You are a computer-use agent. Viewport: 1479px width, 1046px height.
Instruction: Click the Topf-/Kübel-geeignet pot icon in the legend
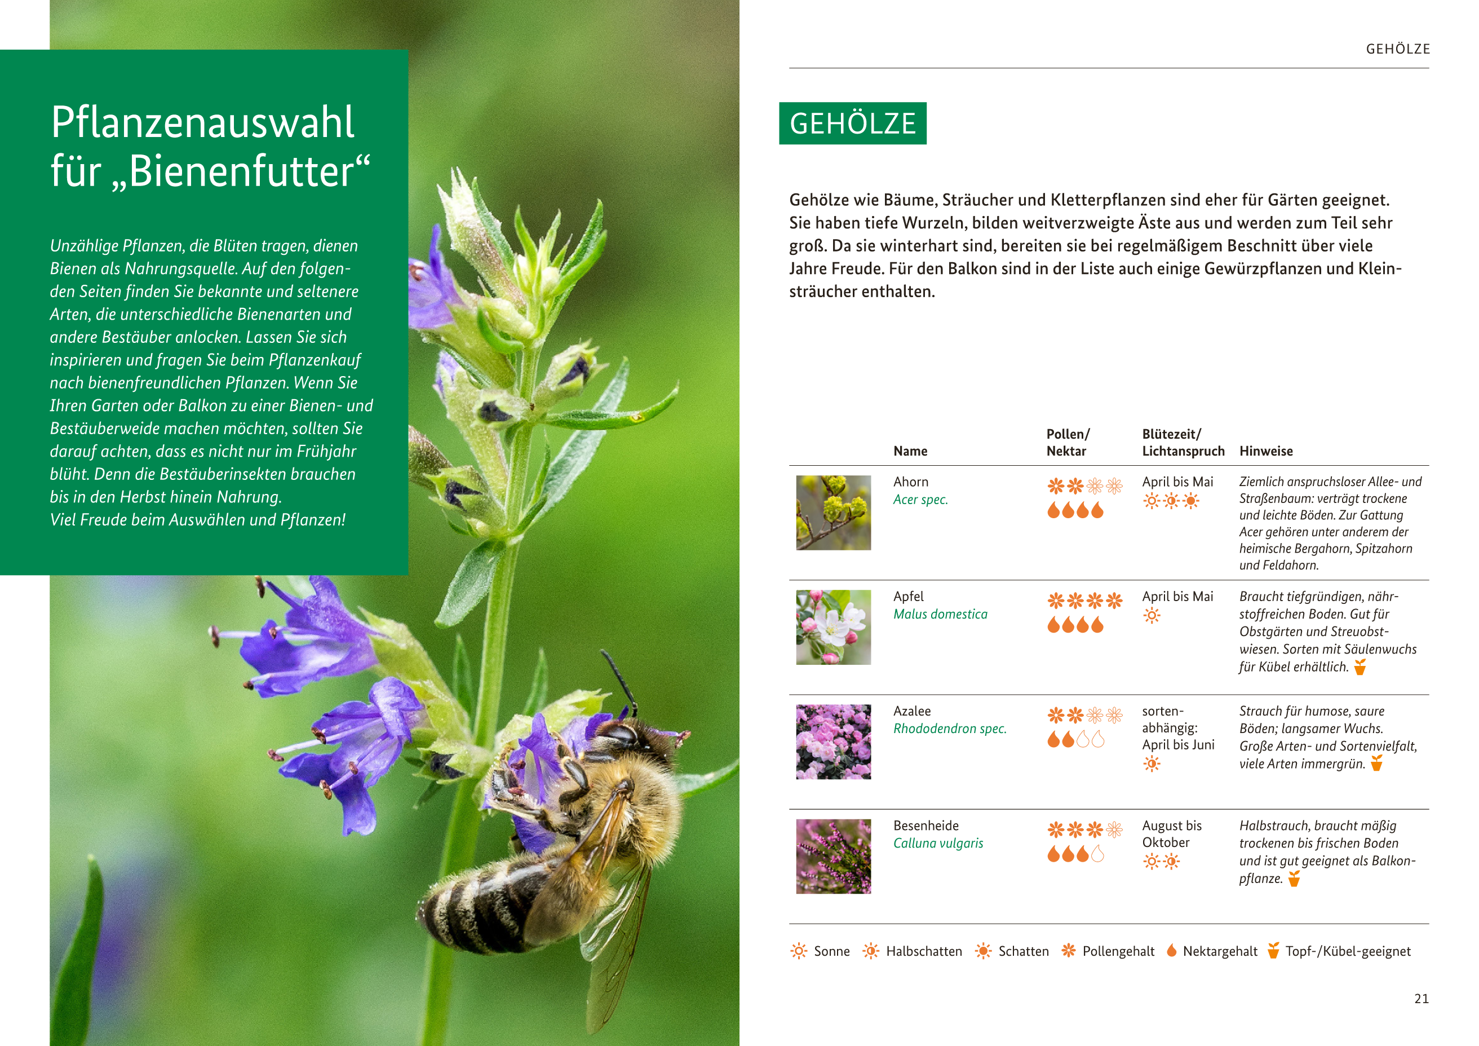[1273, 951]
